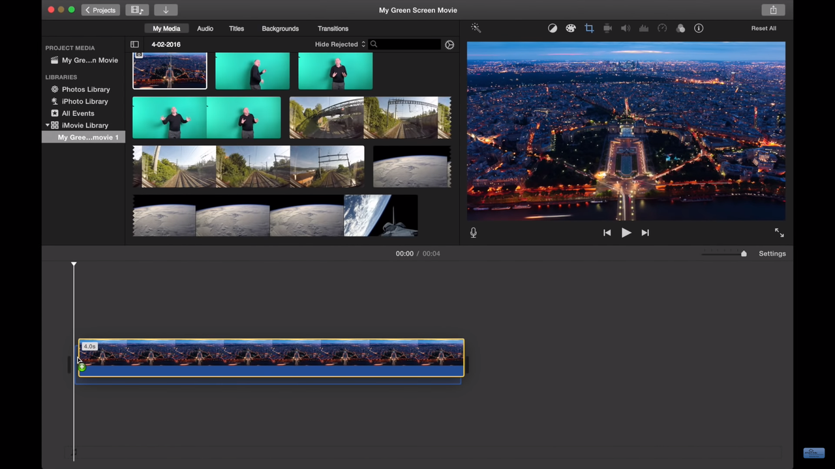
Task: Open the Noise Reduction and Equalizer tool
Action: pyautogui.click(x=644, y=28)
